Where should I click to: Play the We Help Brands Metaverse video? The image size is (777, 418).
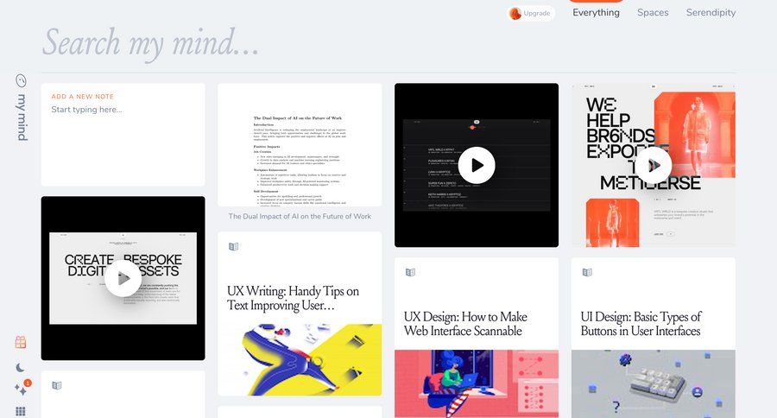point(654,165)
